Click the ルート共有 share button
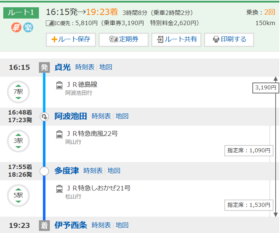 [176, 40]
